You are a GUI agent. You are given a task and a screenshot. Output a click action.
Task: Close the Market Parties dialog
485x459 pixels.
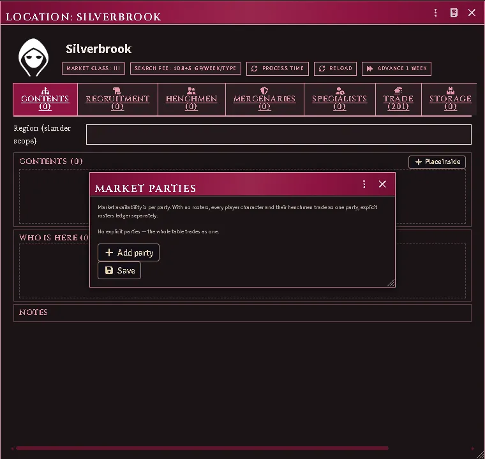[382, 184]
